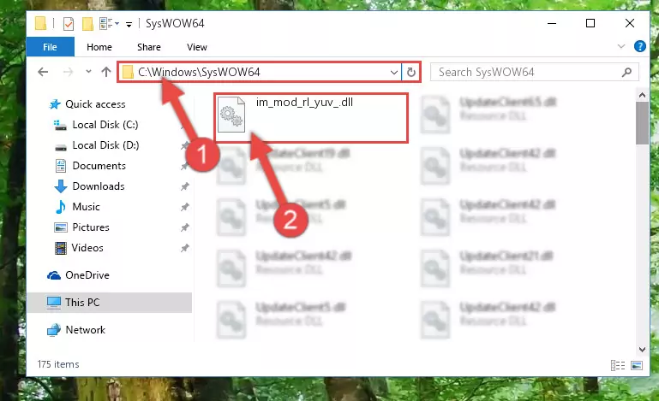Select OneDrive in the navigation pane
The height and width of the screenshot is (401, 659).
pos(87,275)
